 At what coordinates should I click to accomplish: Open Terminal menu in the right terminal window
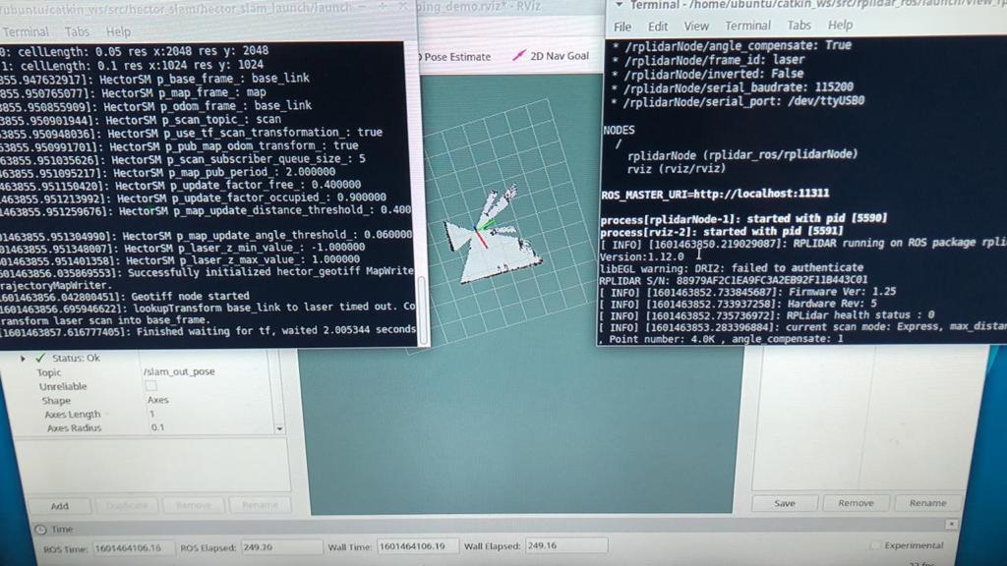[x=747, y=26]
